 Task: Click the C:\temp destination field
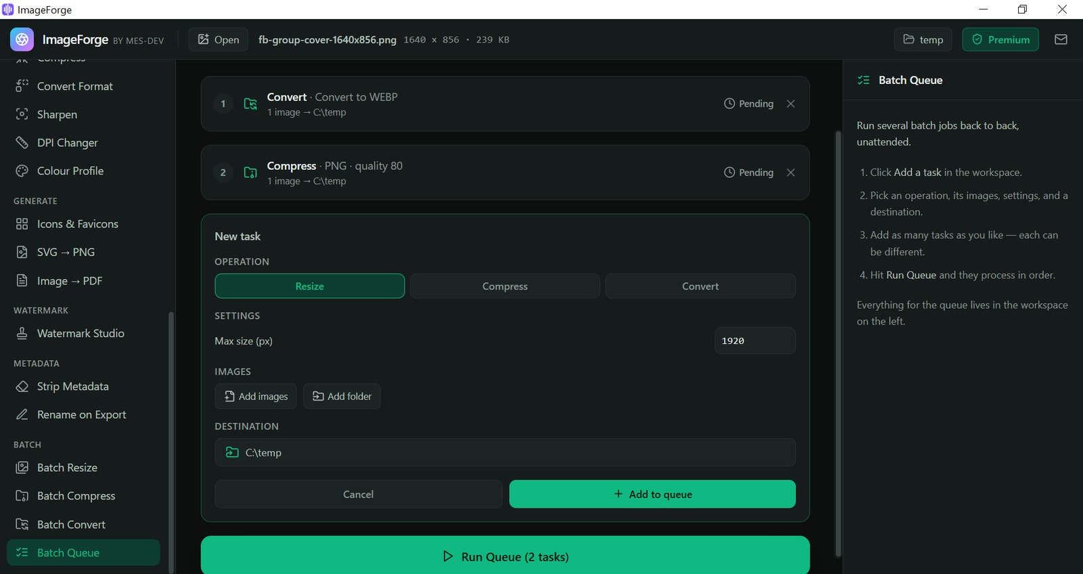pyautogui.click(x=505, y=452)
